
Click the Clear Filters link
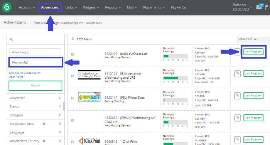(16, 77)
